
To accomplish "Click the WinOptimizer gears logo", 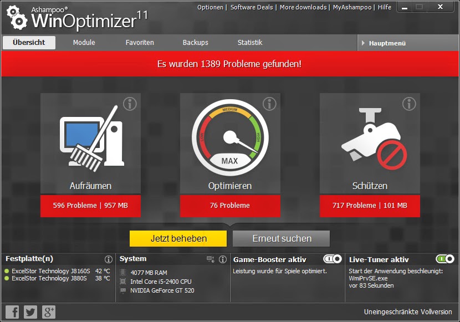I will point(17,18).
